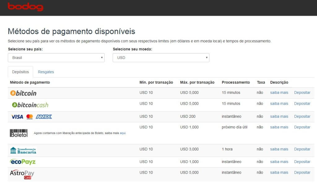Screen dimensions: 317x185
Task: Select the Depósitos tab
Action: tap(20, 72)
